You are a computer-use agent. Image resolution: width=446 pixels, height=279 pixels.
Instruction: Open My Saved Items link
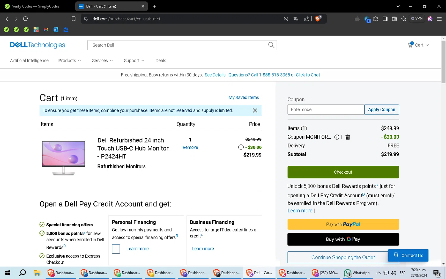click(x=244, y=98)
